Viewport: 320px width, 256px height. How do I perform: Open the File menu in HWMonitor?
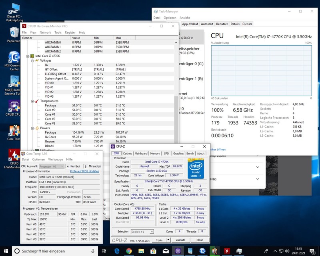(24, 32)
